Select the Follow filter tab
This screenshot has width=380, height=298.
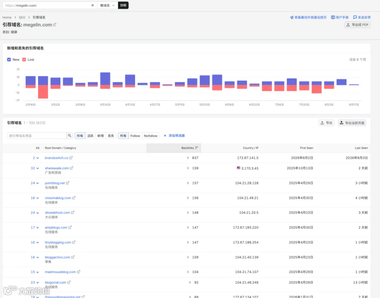(x=135, y=135)
